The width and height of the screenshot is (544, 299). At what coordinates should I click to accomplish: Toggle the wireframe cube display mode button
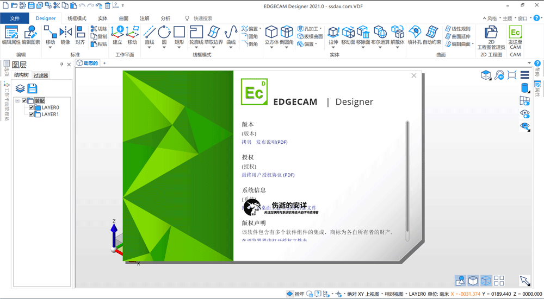click(473, 281)
